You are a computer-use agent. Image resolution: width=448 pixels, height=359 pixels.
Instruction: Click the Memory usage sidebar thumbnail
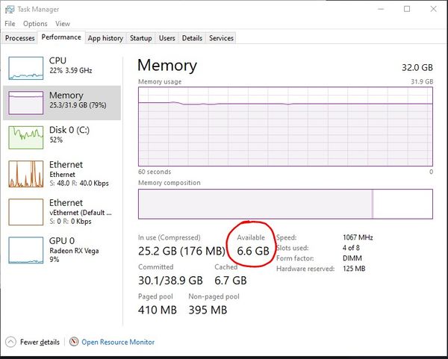[x=25, y=103]
